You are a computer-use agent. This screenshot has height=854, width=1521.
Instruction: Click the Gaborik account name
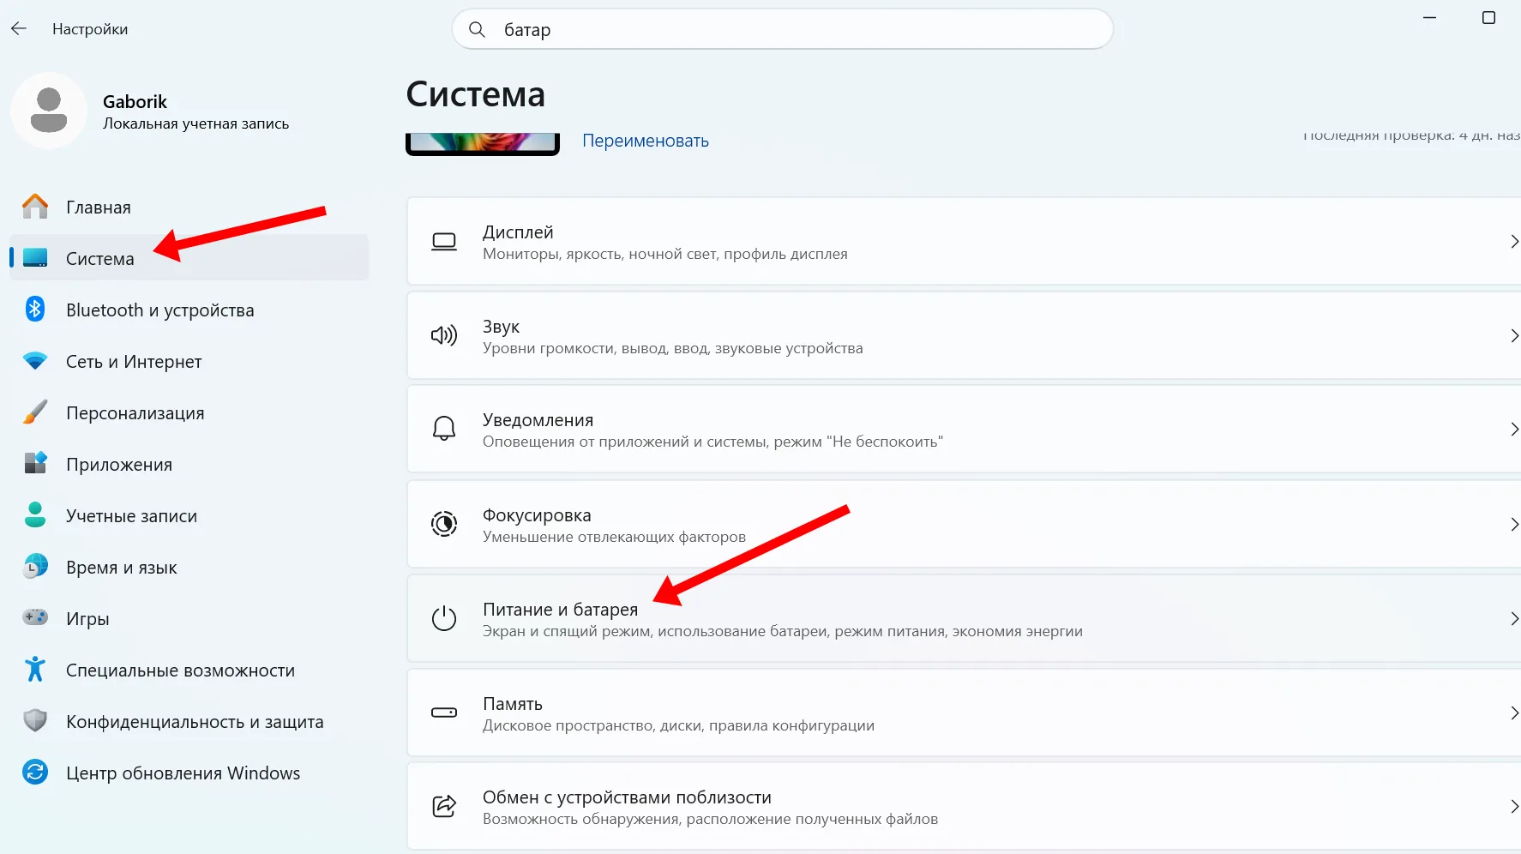(x=135, y=101)
